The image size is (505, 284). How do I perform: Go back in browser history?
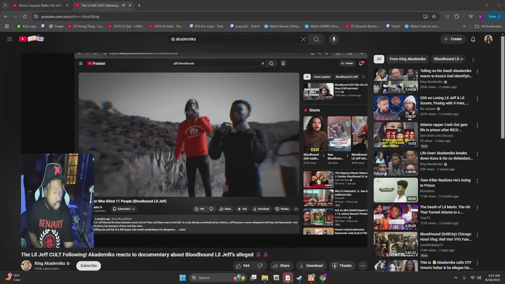click(x=6, y=17)
